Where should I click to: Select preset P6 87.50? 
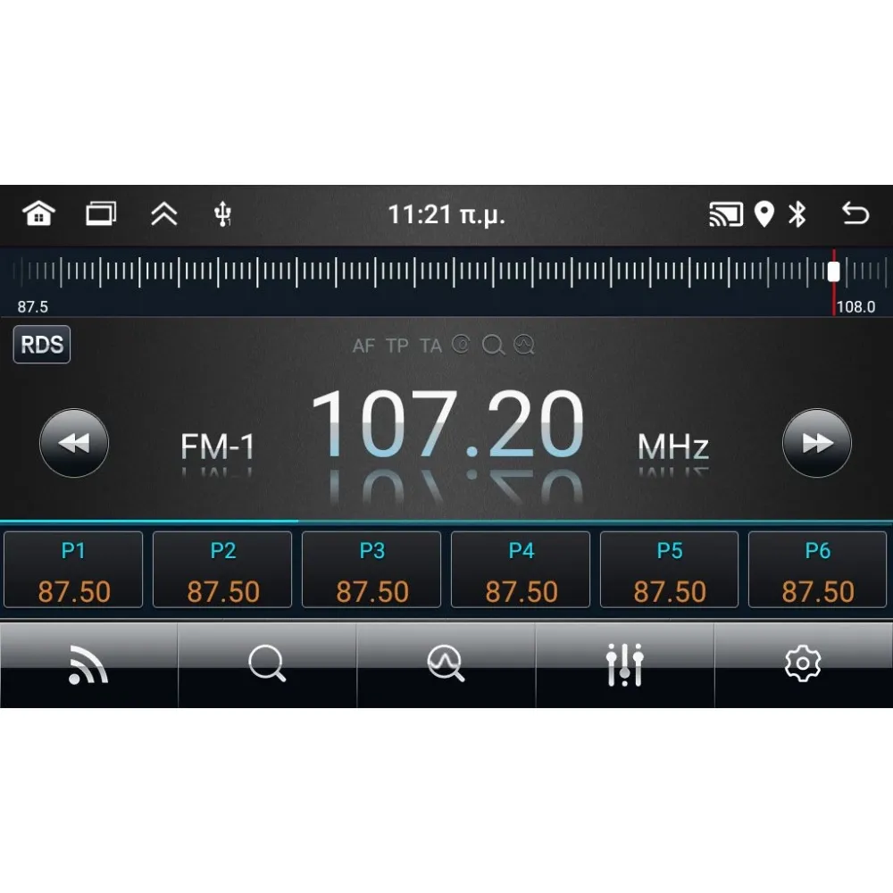coord(818,569)
